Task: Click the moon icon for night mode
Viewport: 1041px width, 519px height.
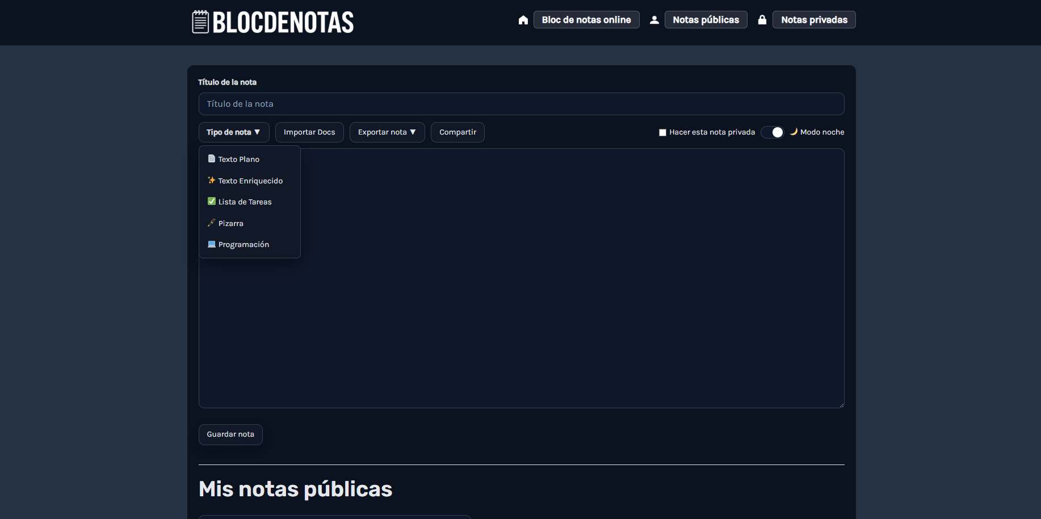Action: [794, 132]
